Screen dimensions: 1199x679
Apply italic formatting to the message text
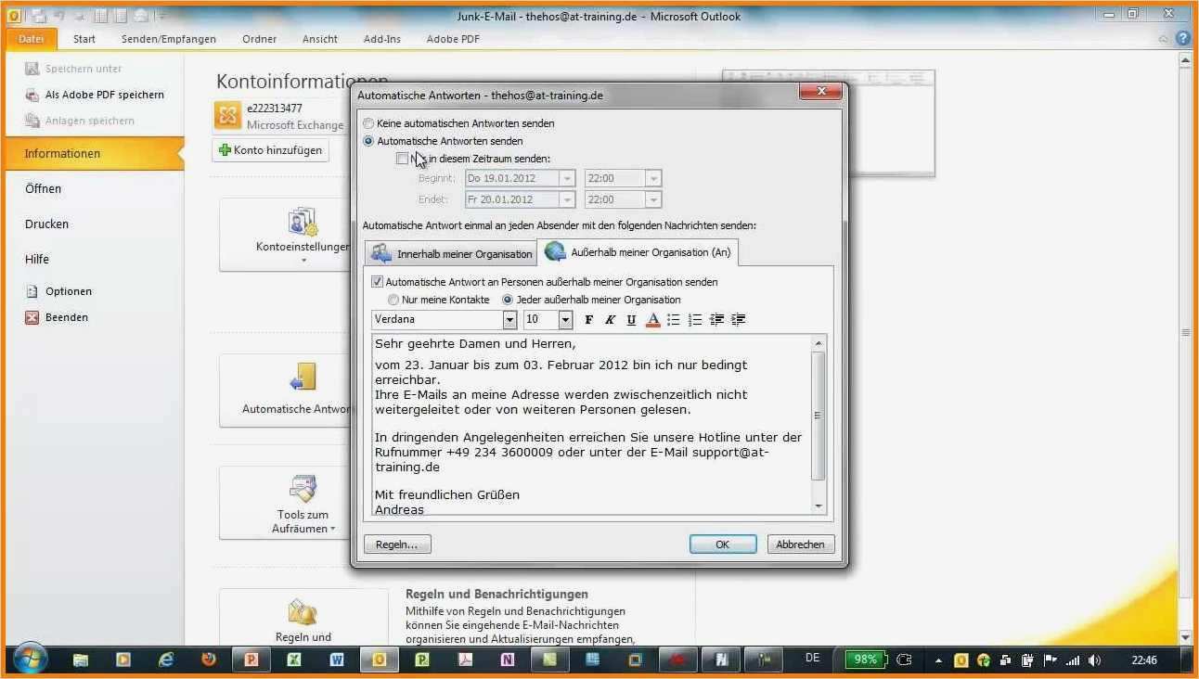[x=610, y=319]
